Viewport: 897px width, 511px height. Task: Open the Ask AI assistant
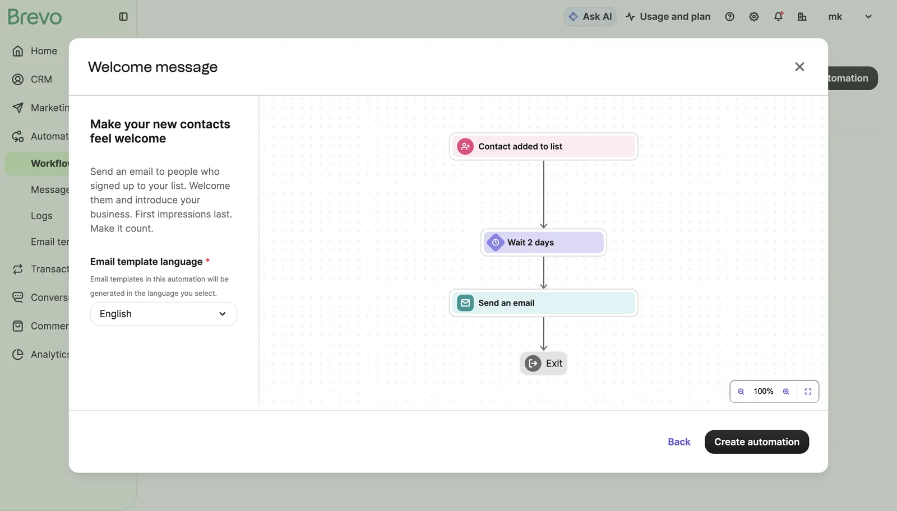pyautogui.click(x=590, y=17)
